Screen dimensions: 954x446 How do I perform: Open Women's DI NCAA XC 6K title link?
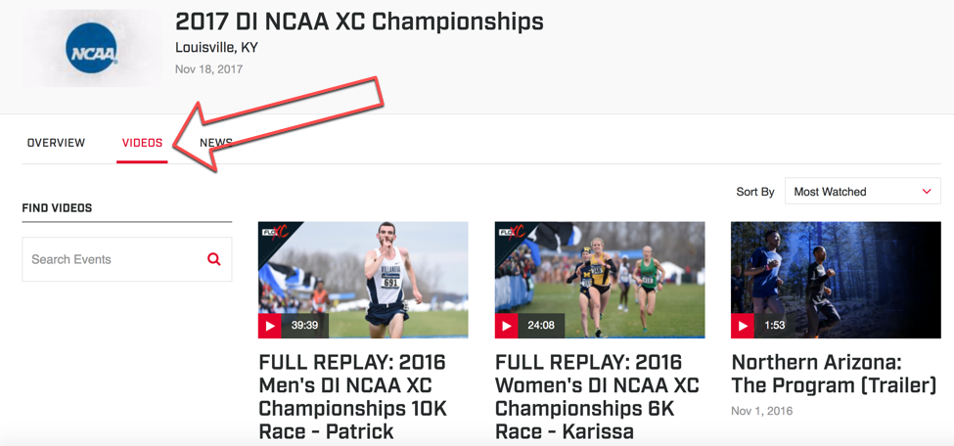[x=597, y=396]
